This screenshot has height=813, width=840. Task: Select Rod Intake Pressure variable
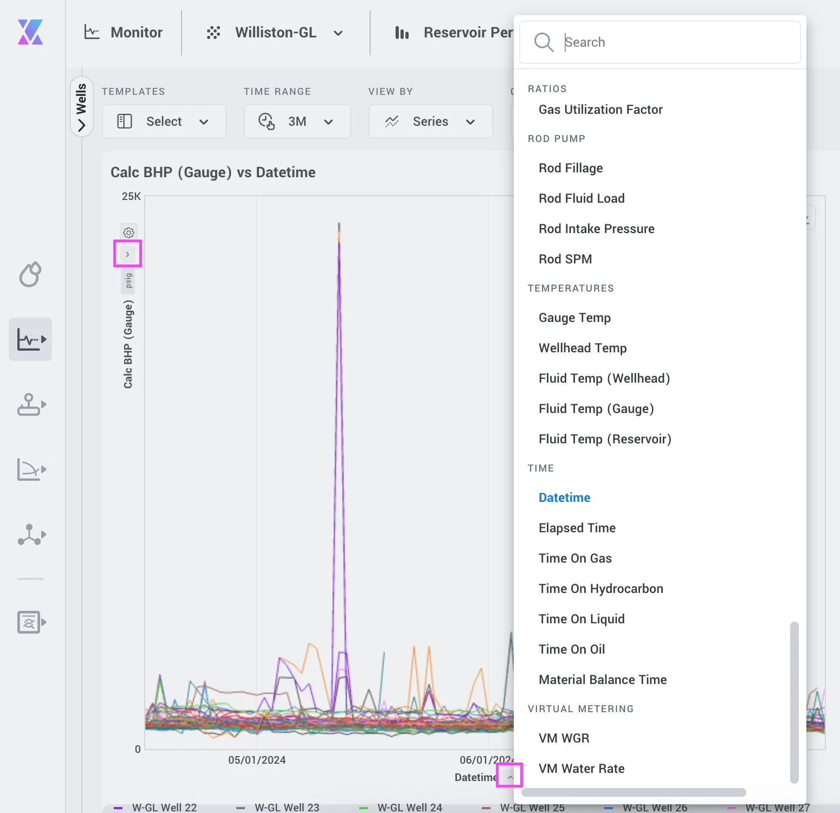coord(596,229)
